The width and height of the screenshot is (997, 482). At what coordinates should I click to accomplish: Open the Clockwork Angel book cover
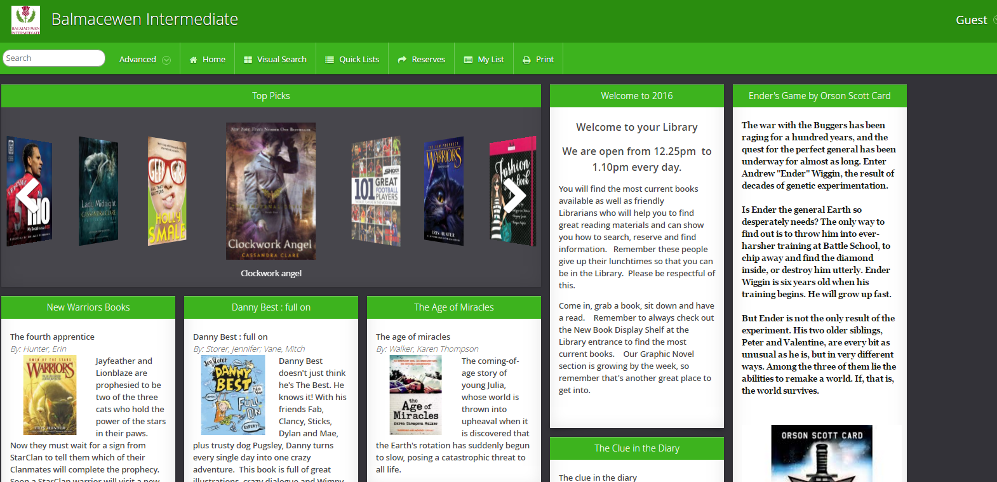[x=271, y=191]
